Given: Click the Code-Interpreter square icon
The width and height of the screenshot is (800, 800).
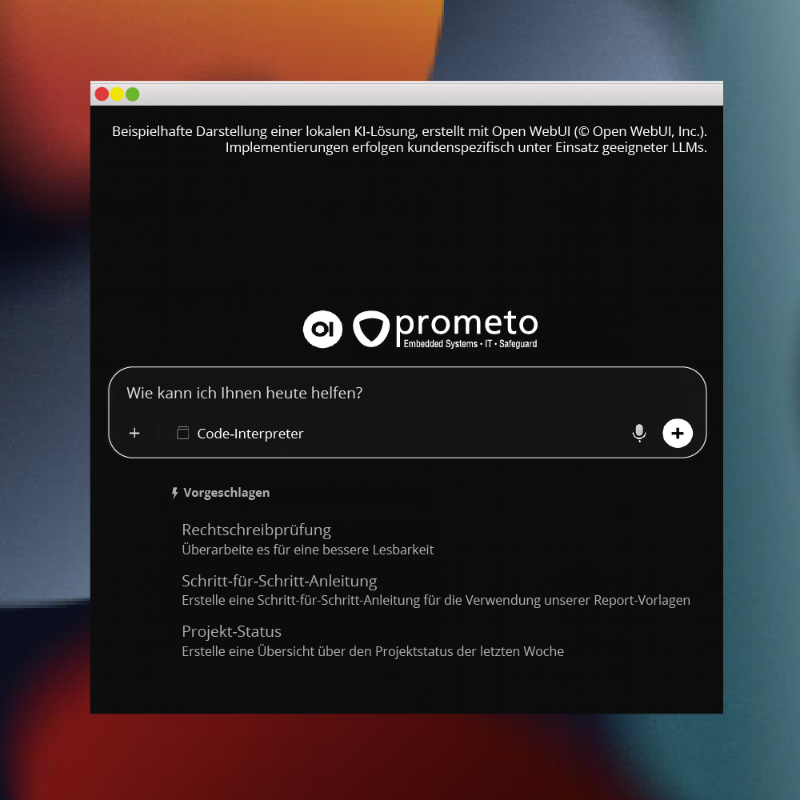Looking at the screenshot, I should (x=183, y=433).
